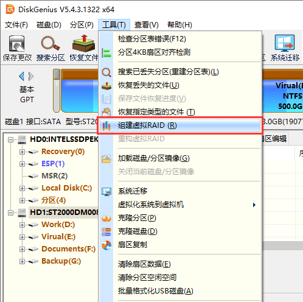Choose 扇区复制 menu entry
The image size is (303, 302).
pyautogui.click(x=179, y=245)
